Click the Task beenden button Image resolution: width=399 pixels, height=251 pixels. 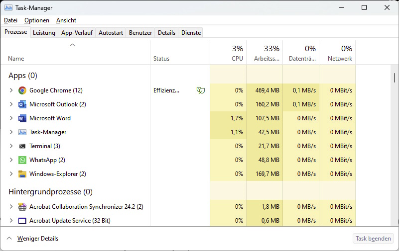click(x=373, y=239)
